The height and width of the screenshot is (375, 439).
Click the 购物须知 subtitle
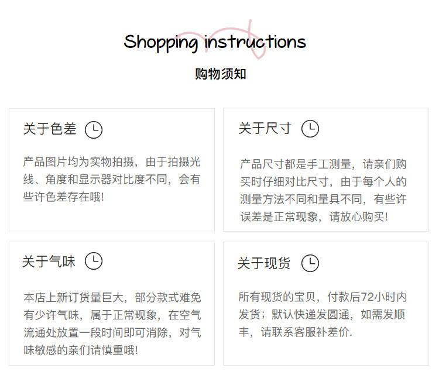point(220,74)
